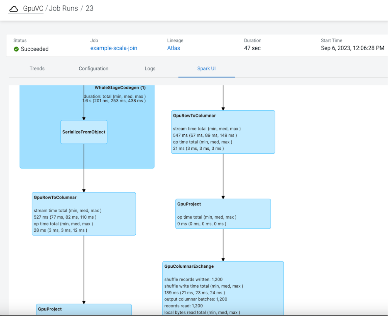Screen dimensions: 391x320
Task: Click the SerializeFromObject node
Action: point(84,132)
